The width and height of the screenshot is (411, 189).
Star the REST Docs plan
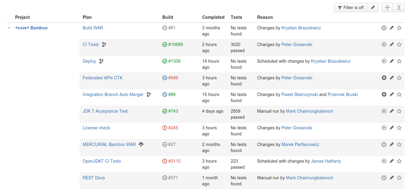(399, 178)
